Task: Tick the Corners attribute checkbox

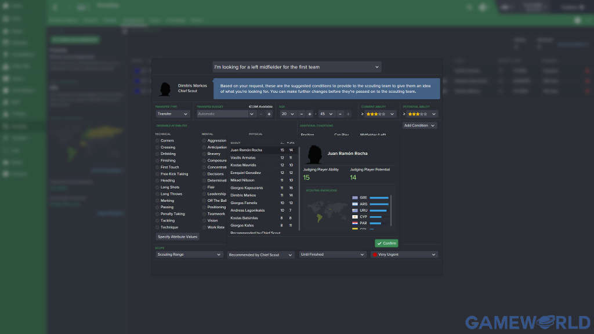Action: point(157,141)
